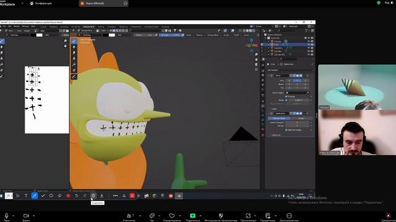The width and height of the screenshot is (396, 222).
Task: Click the pan hand icon in 3D viewport
Action: pos(256,59)
